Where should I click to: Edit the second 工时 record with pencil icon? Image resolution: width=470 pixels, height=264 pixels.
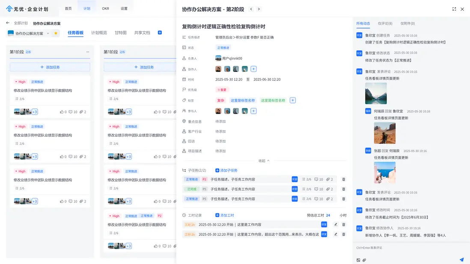point(336,235)
